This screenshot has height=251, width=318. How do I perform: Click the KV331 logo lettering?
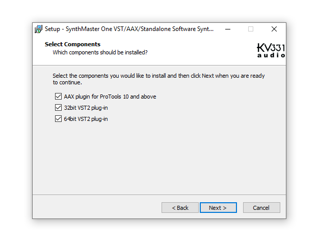point(271,48)
